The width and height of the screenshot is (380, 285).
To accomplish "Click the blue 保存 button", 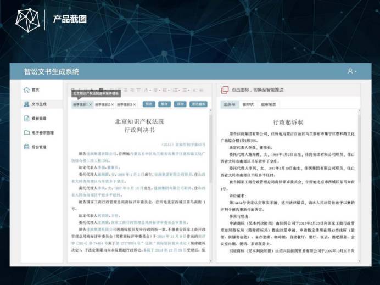I will point(180,104).
